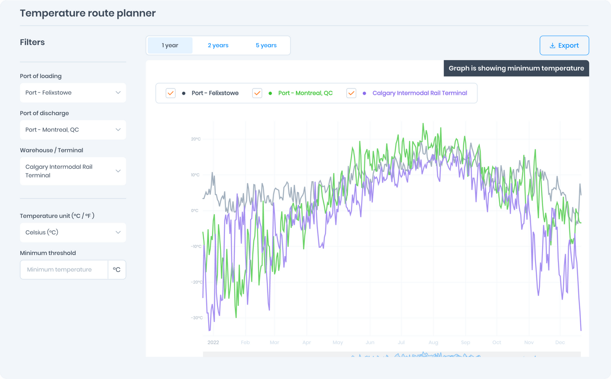Click the chevron on Port of discharge selector
The height and width of the screenshot is (379, 611).
tap(118, 130)
